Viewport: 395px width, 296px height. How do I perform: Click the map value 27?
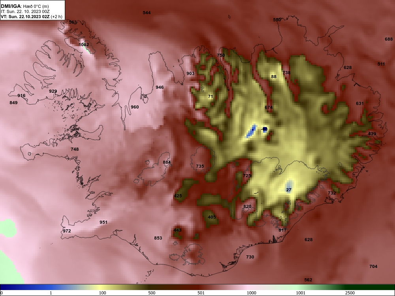click(x=289, y=190)
